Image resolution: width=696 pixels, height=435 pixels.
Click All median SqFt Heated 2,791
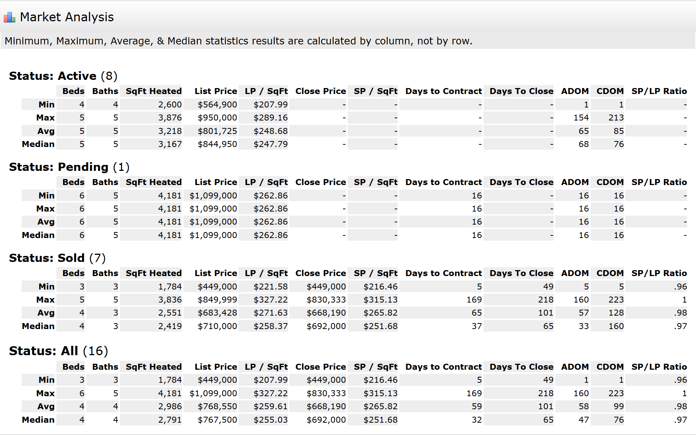[170, 420]
